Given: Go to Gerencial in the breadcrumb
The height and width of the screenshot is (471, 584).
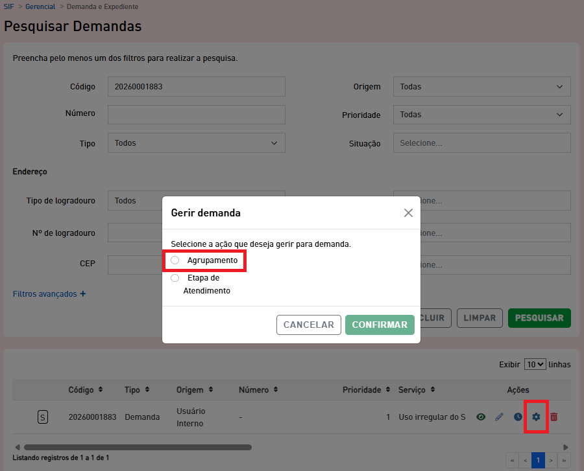Looking at the screenshot, I should point(40,7).
